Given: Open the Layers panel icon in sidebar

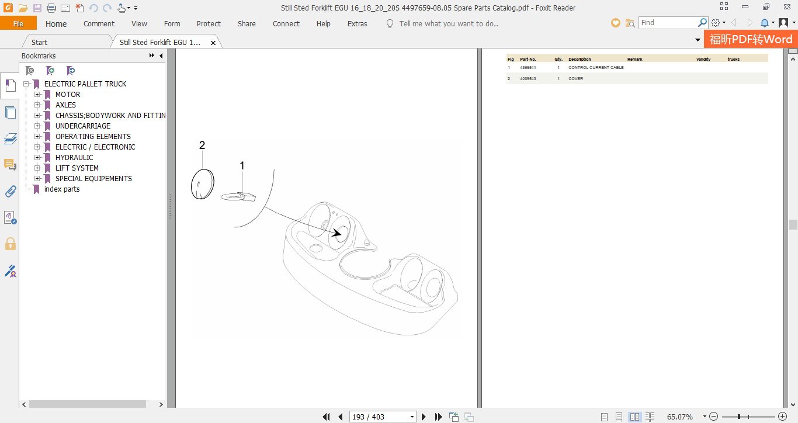Looking at the screenshot, I should 10,138.
